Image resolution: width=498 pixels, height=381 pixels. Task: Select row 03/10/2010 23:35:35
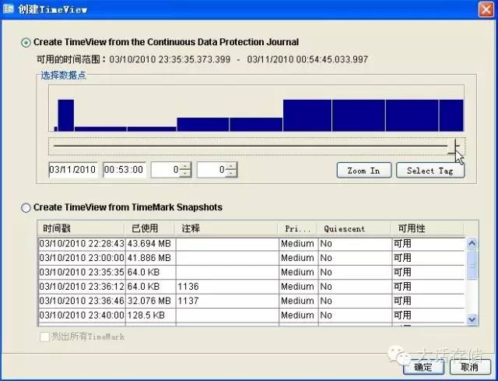click(x=251, y=272)
